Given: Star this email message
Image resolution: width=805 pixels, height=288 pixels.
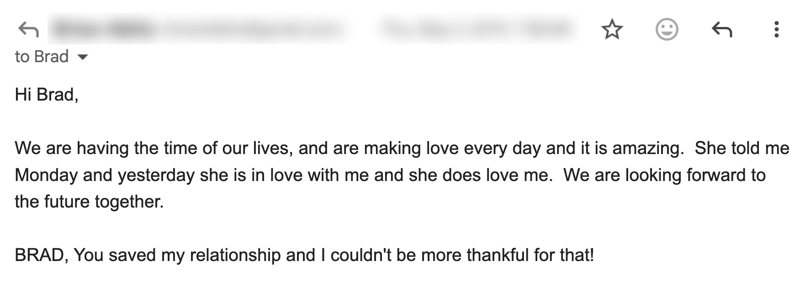Looking at the screenshot, I should [612, 30].
